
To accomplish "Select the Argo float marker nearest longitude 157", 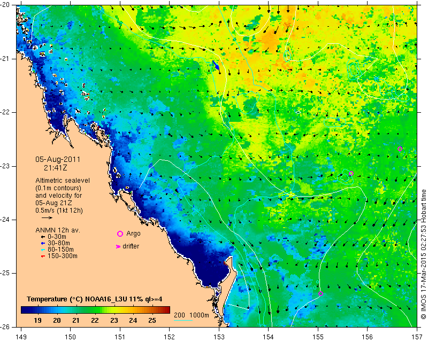I will 400,149.
